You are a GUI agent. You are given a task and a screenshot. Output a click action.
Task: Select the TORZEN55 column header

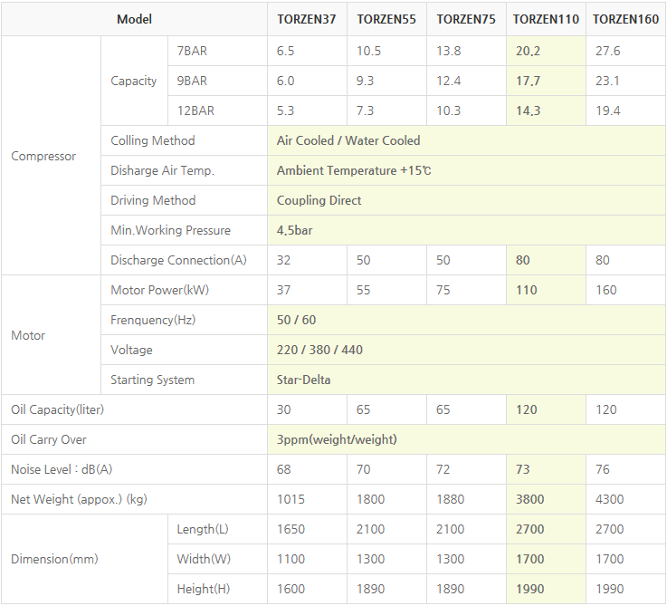click(386, 19)
